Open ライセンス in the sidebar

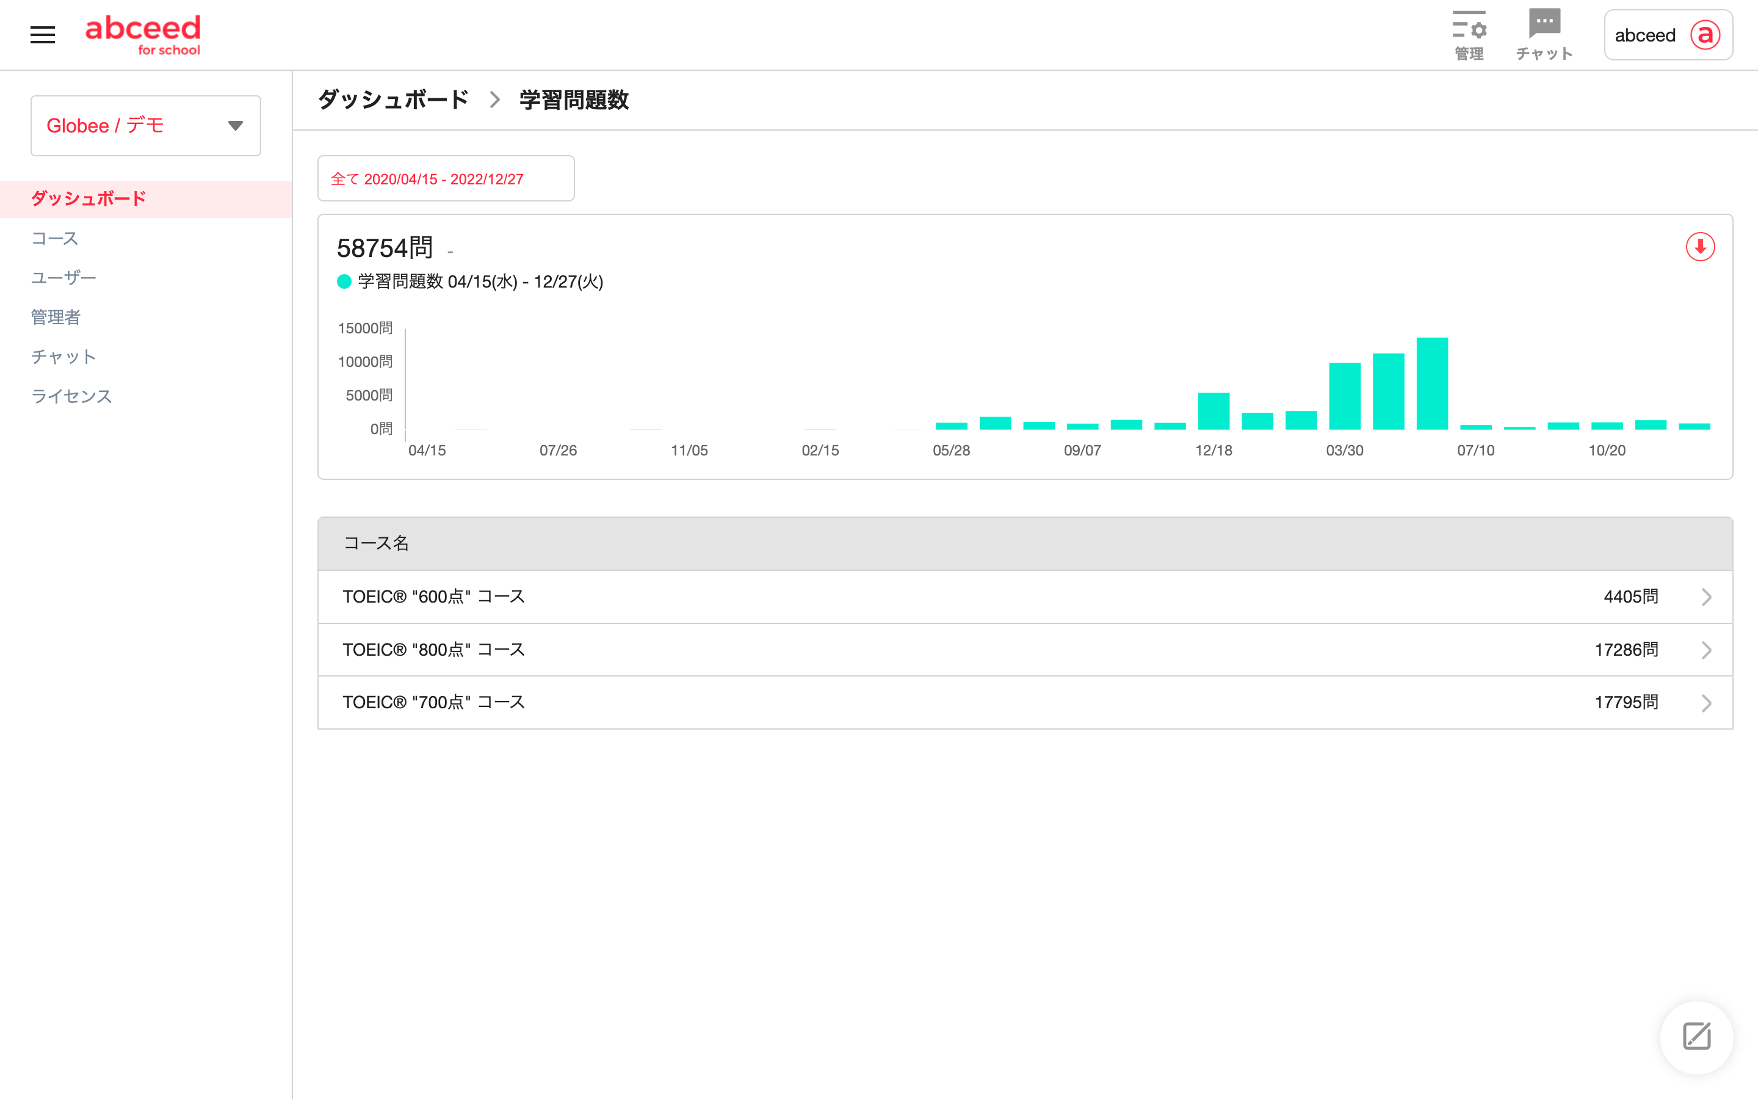click(x=71, y=396)
